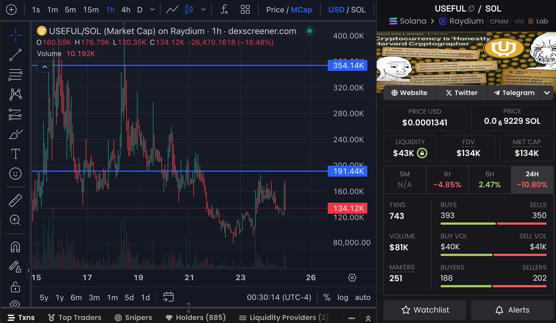
Task: Select the text annotation tool
Action: [15, 154]
